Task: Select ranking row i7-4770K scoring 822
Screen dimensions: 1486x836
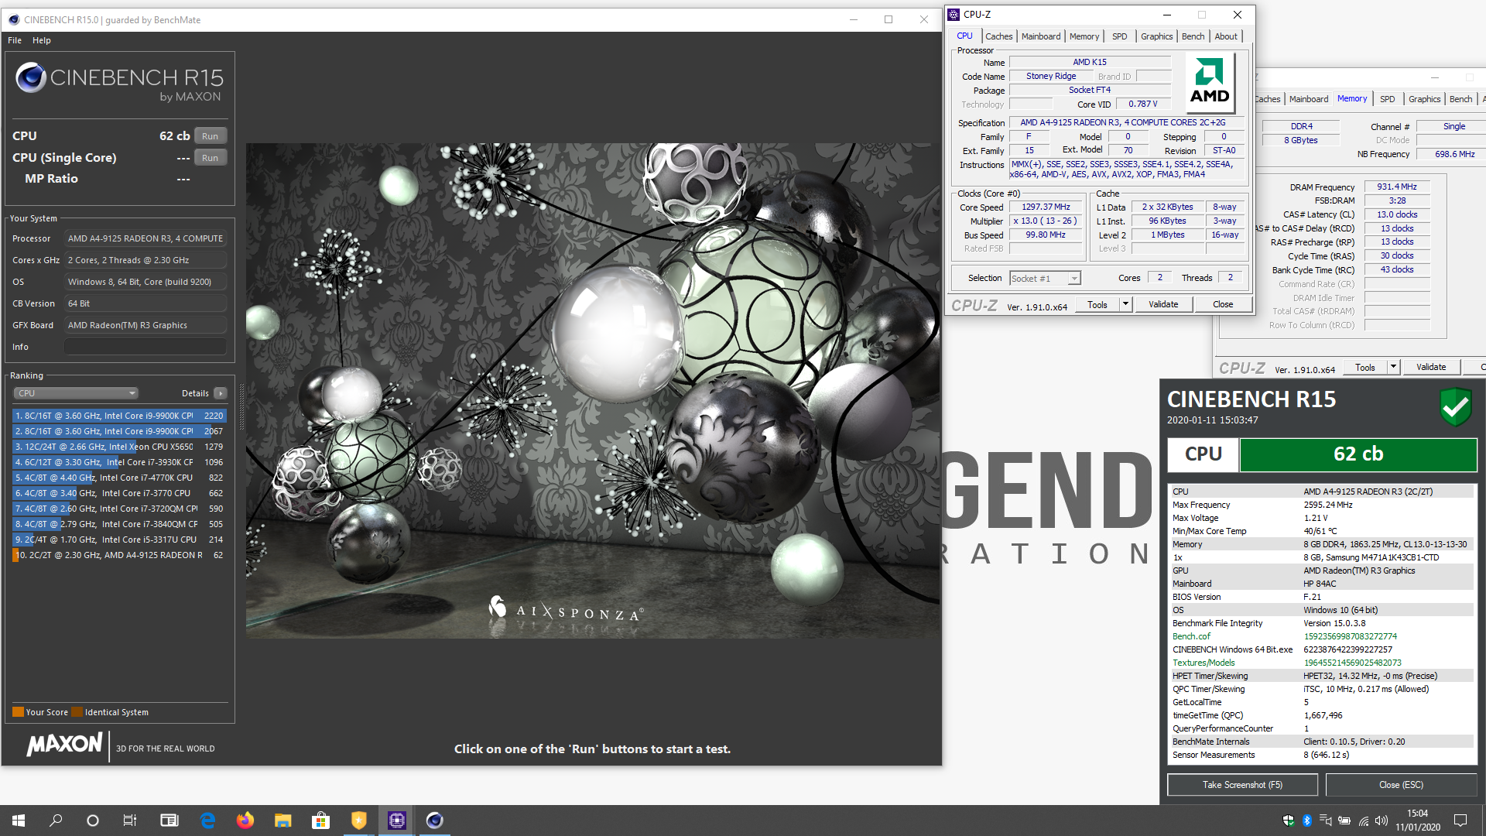Action: coord(119,478)
